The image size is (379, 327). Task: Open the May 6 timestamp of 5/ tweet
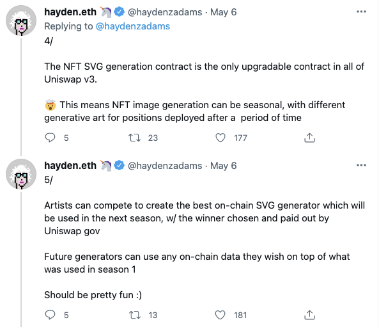click(223, 166)
